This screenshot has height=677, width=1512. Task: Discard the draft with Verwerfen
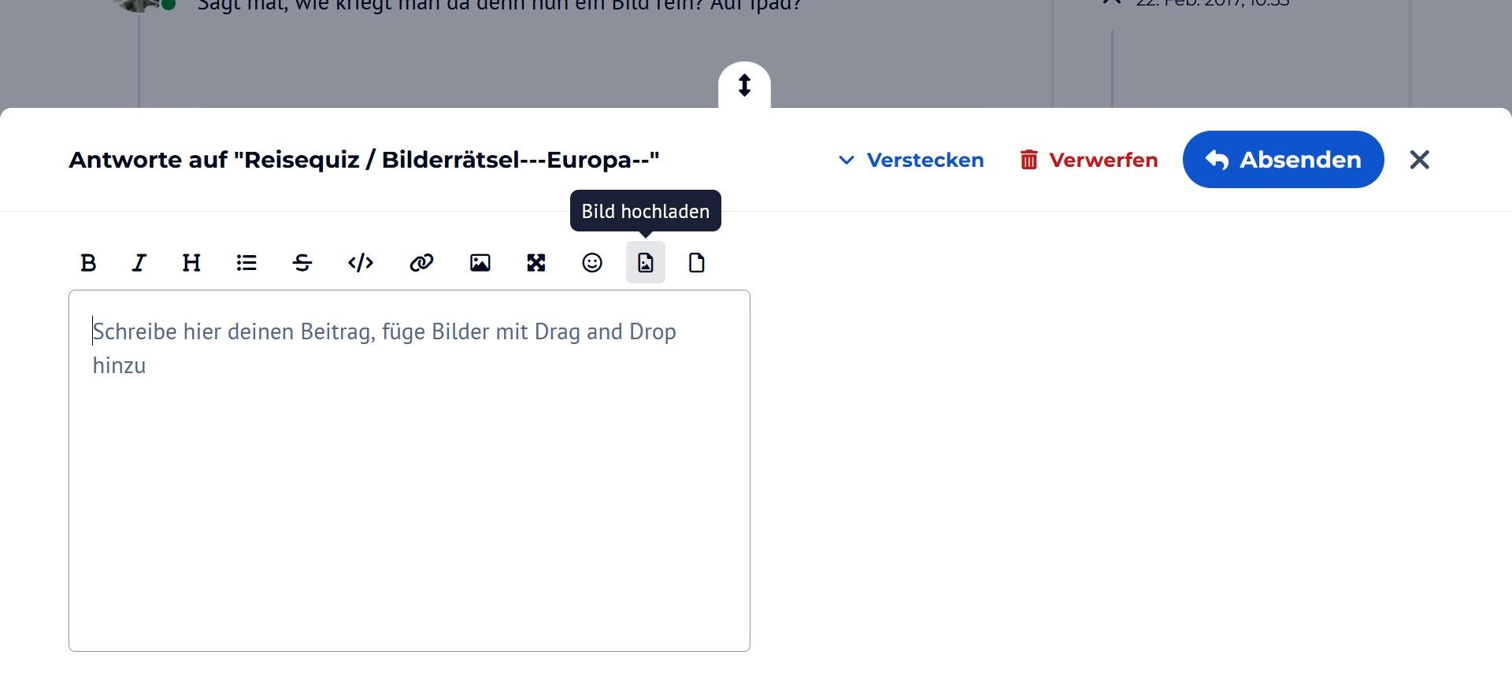1089,160
